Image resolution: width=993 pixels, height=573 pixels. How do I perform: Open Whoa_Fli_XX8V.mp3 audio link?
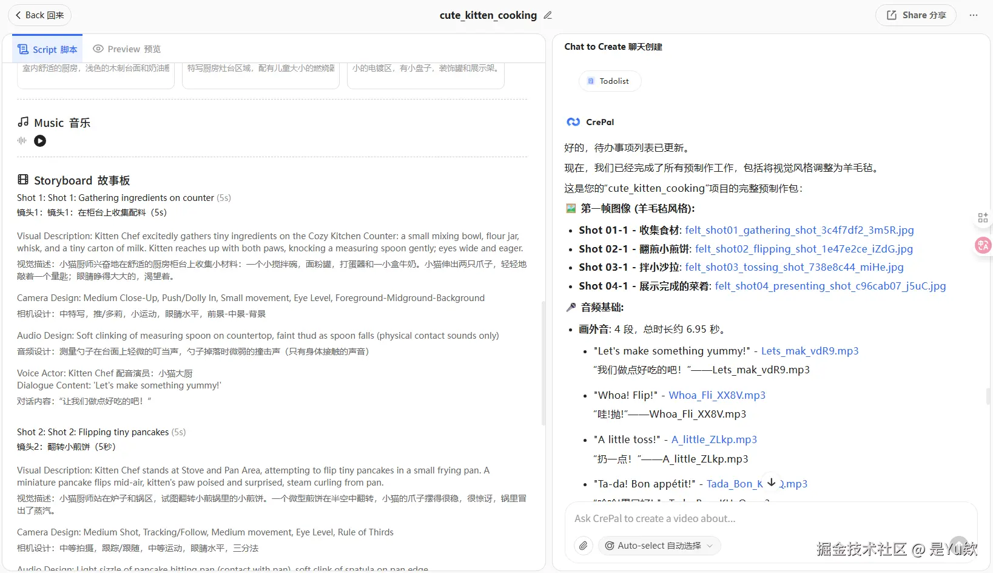pyautogui.click(x=717, y=395)
